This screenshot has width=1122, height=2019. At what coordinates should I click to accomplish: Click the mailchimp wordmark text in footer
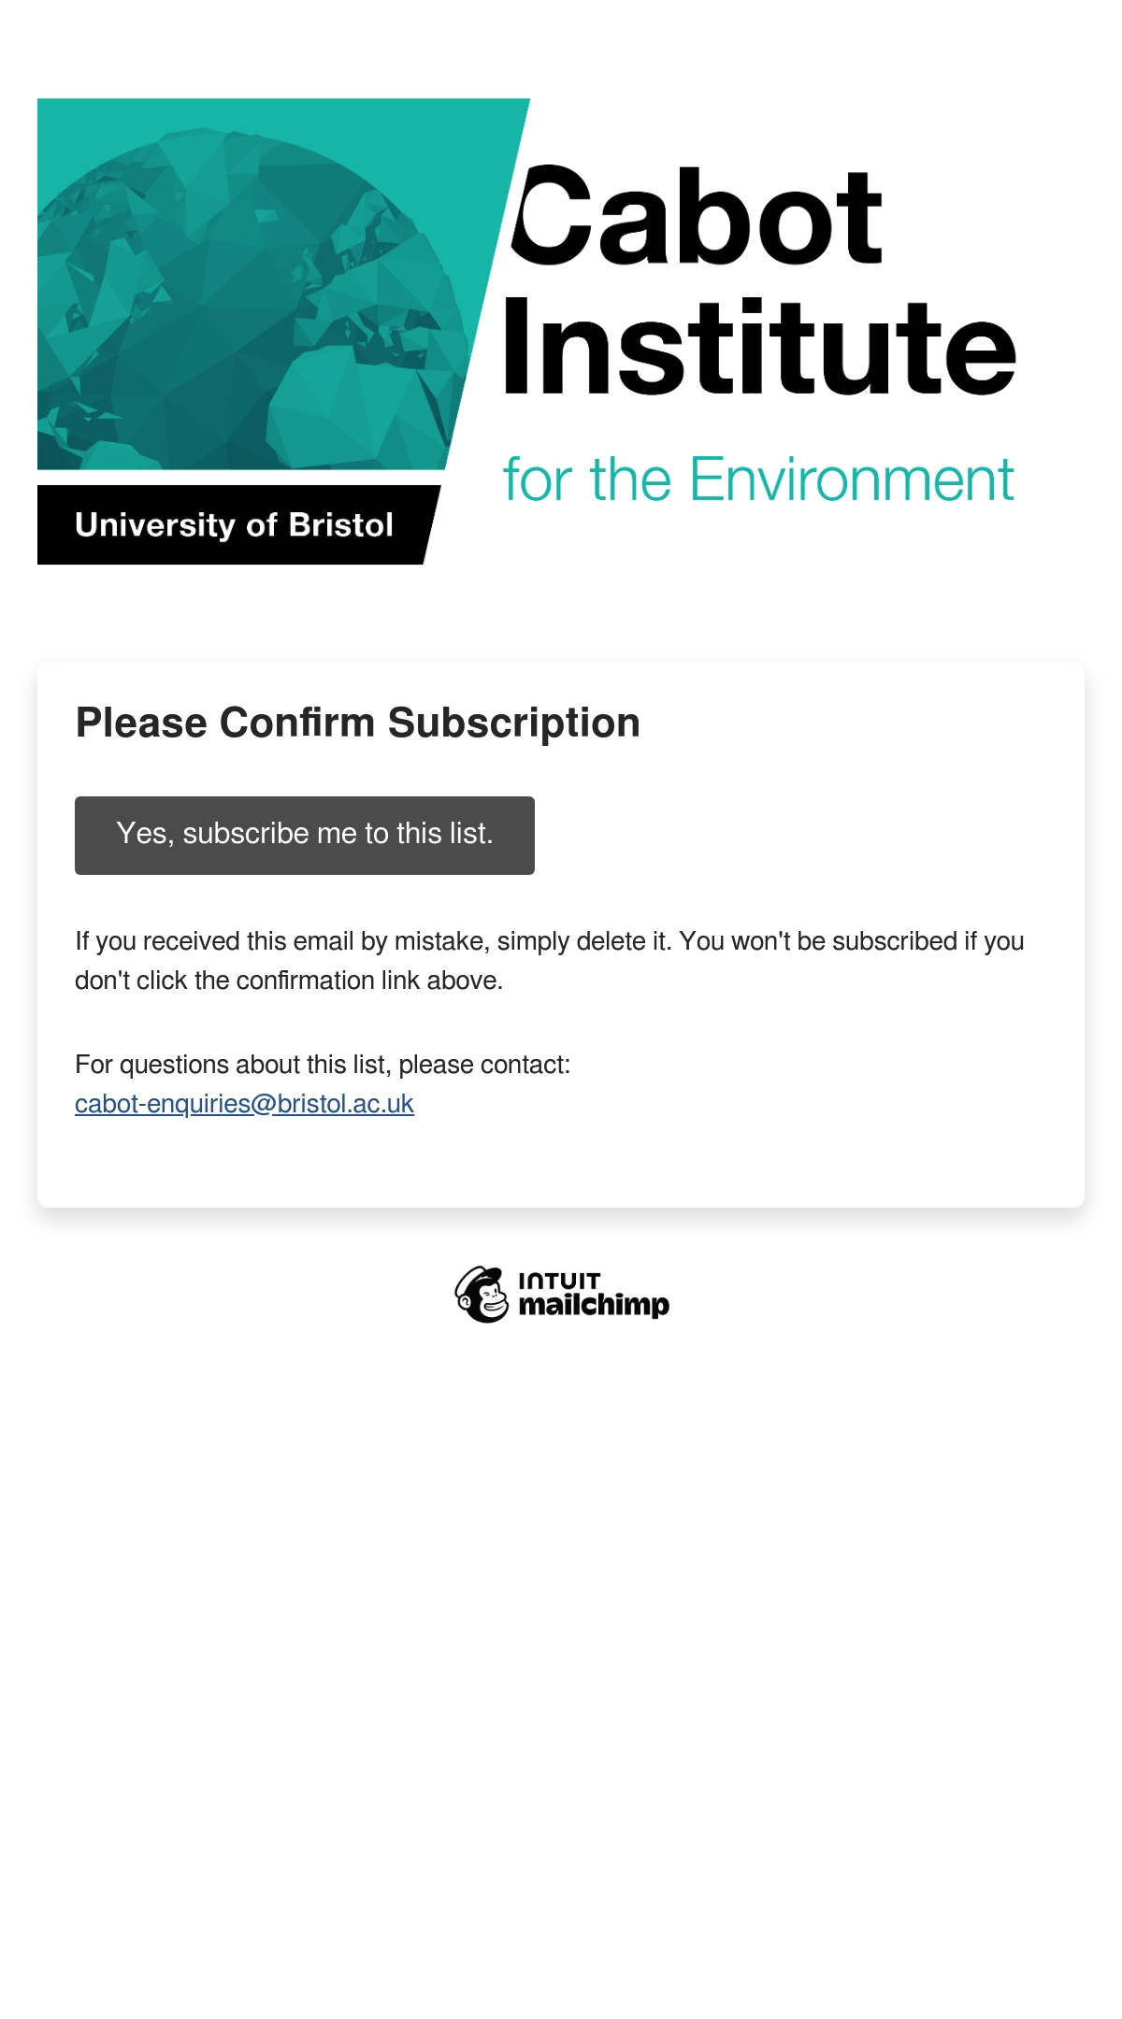coord(594,1306)
